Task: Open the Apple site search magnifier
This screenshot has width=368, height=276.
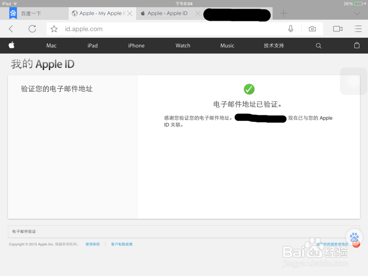Action: pos(318,46)
